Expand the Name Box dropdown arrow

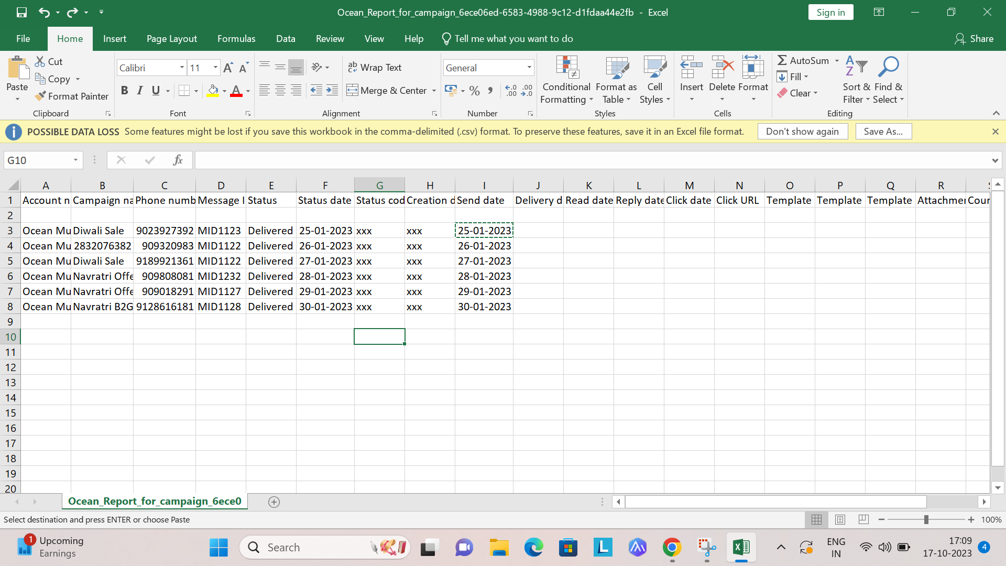(75, 160)
